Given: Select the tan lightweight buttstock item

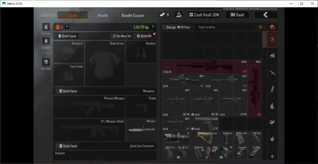Looking at the screenshot, I should (205, 138).
